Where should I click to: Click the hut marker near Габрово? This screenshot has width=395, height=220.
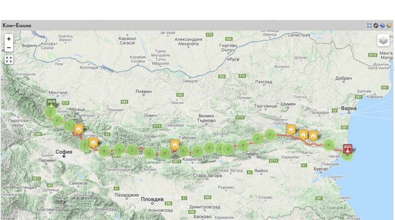(175, 145)
